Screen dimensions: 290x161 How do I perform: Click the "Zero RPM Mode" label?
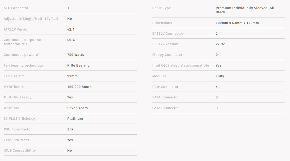tap(17, 140)
